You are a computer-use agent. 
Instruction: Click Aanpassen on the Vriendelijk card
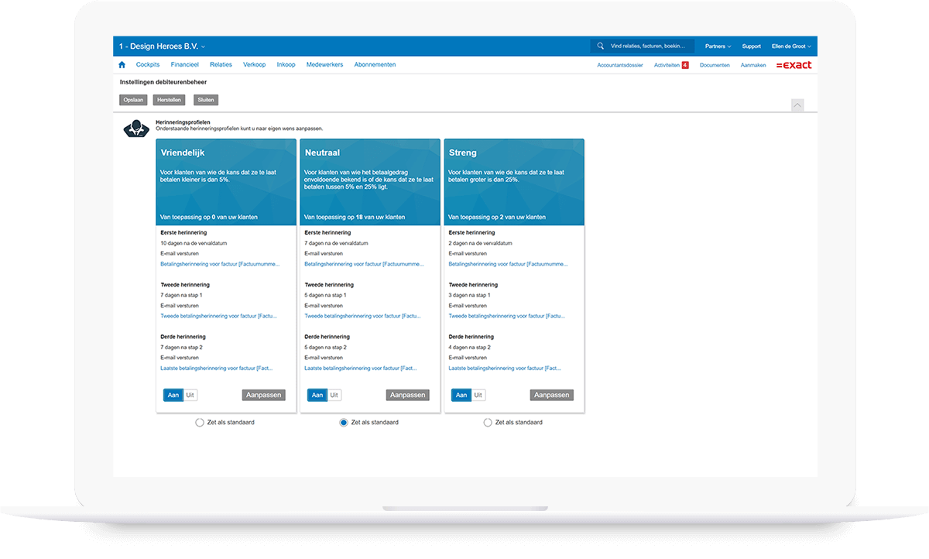click(x=264, y=395)
